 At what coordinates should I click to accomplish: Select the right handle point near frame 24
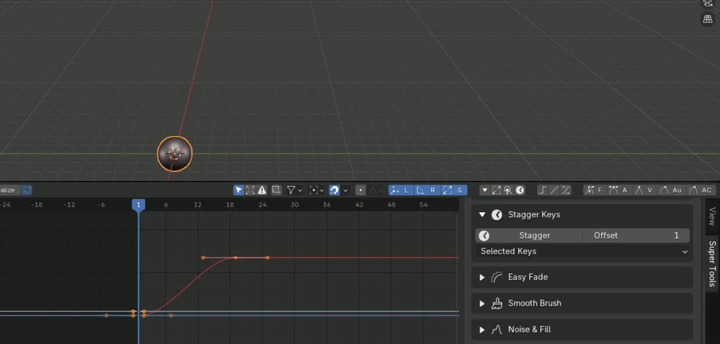point(268,257)
